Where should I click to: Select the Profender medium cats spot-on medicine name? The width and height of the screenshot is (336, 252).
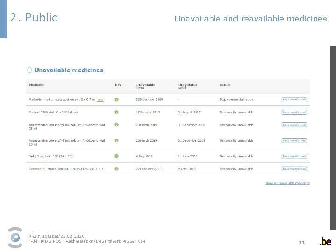coord(62,100)
